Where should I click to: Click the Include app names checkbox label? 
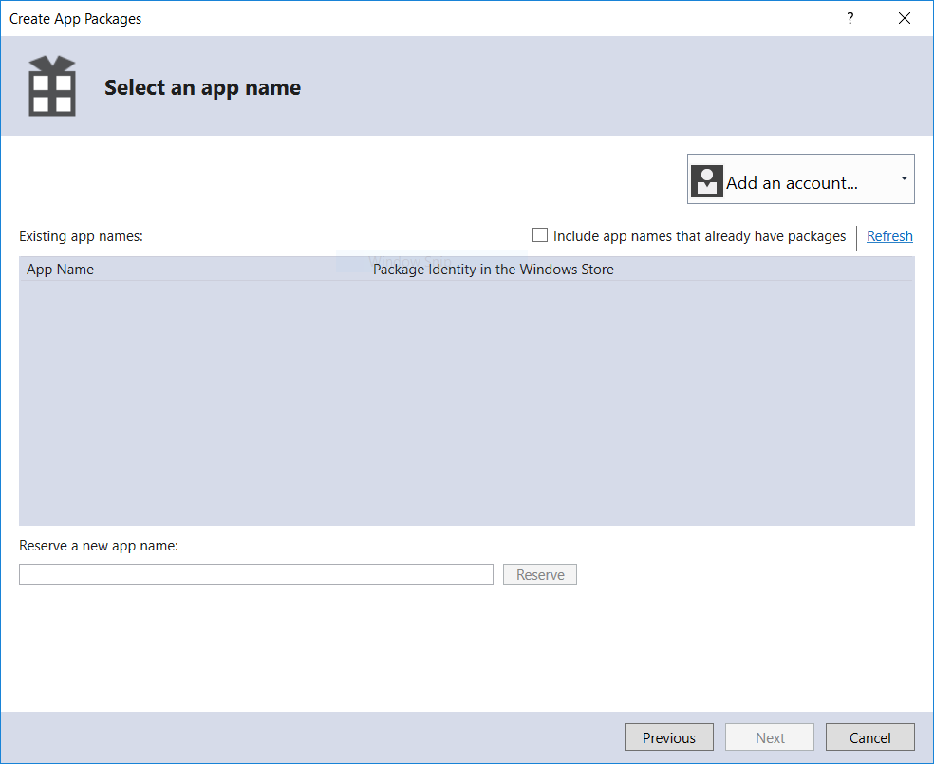click(700, 235)
